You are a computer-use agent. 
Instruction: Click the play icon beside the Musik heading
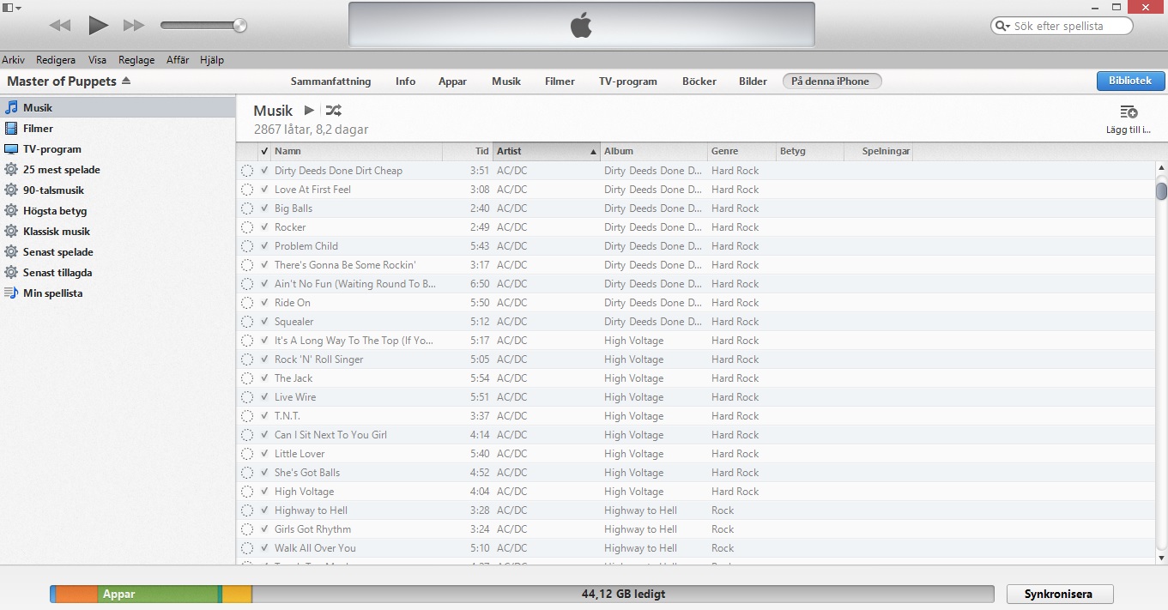309,111
